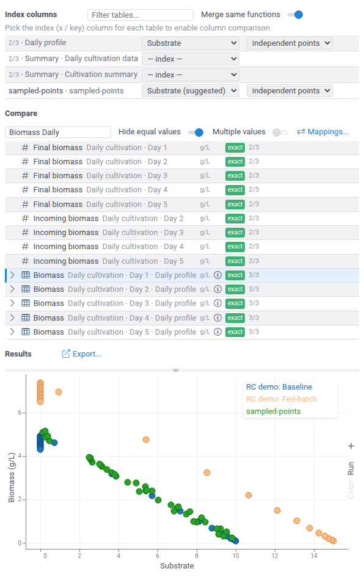Screen dimensions: 364x577
Task: Open independent points dropdown for sampled-points
Action: coord(289,90)
